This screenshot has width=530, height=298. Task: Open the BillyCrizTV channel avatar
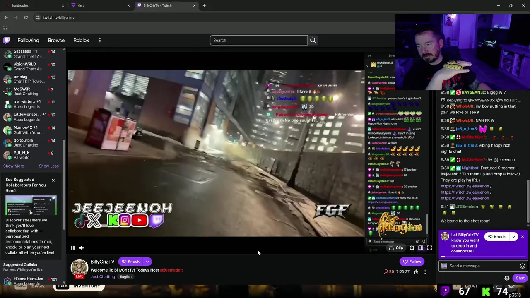pos(79,268)
